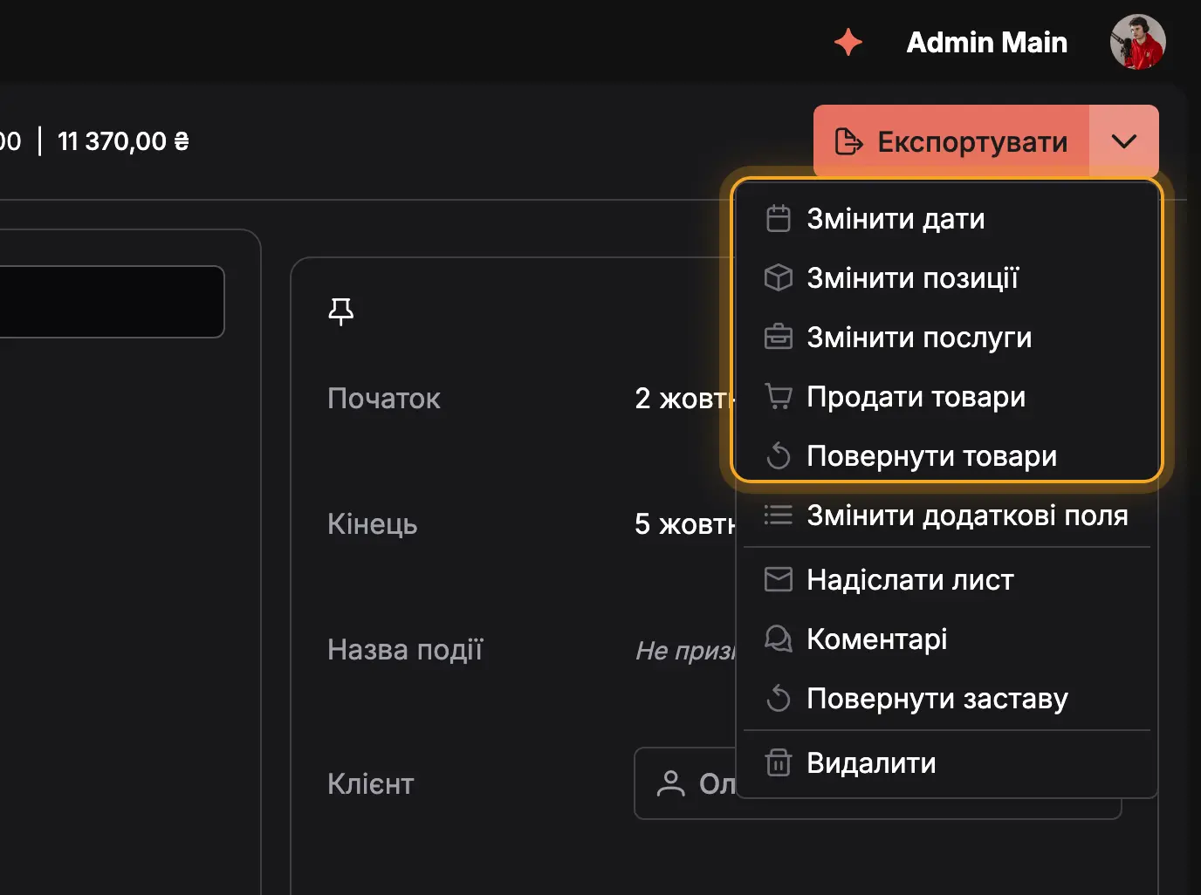Click the envelope icon beside Надіслати лист
The image size is (1201, 895).
[x=778, y=579]
